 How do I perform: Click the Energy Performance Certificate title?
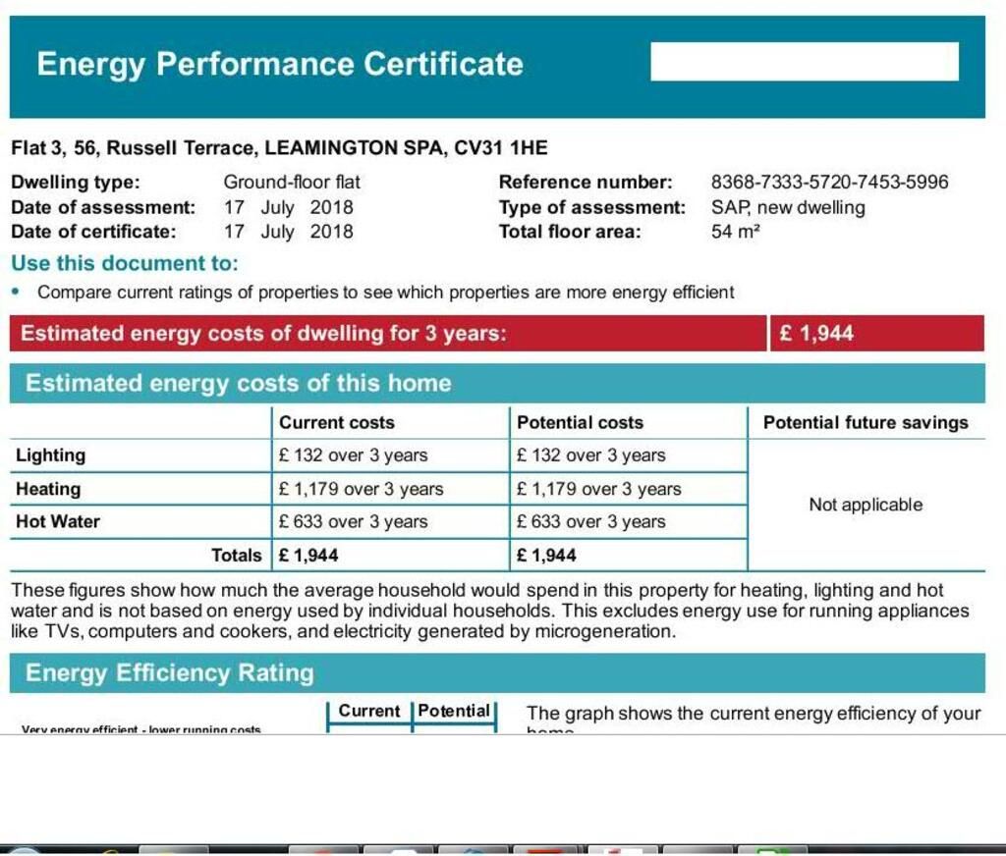(x=280, y=64)
